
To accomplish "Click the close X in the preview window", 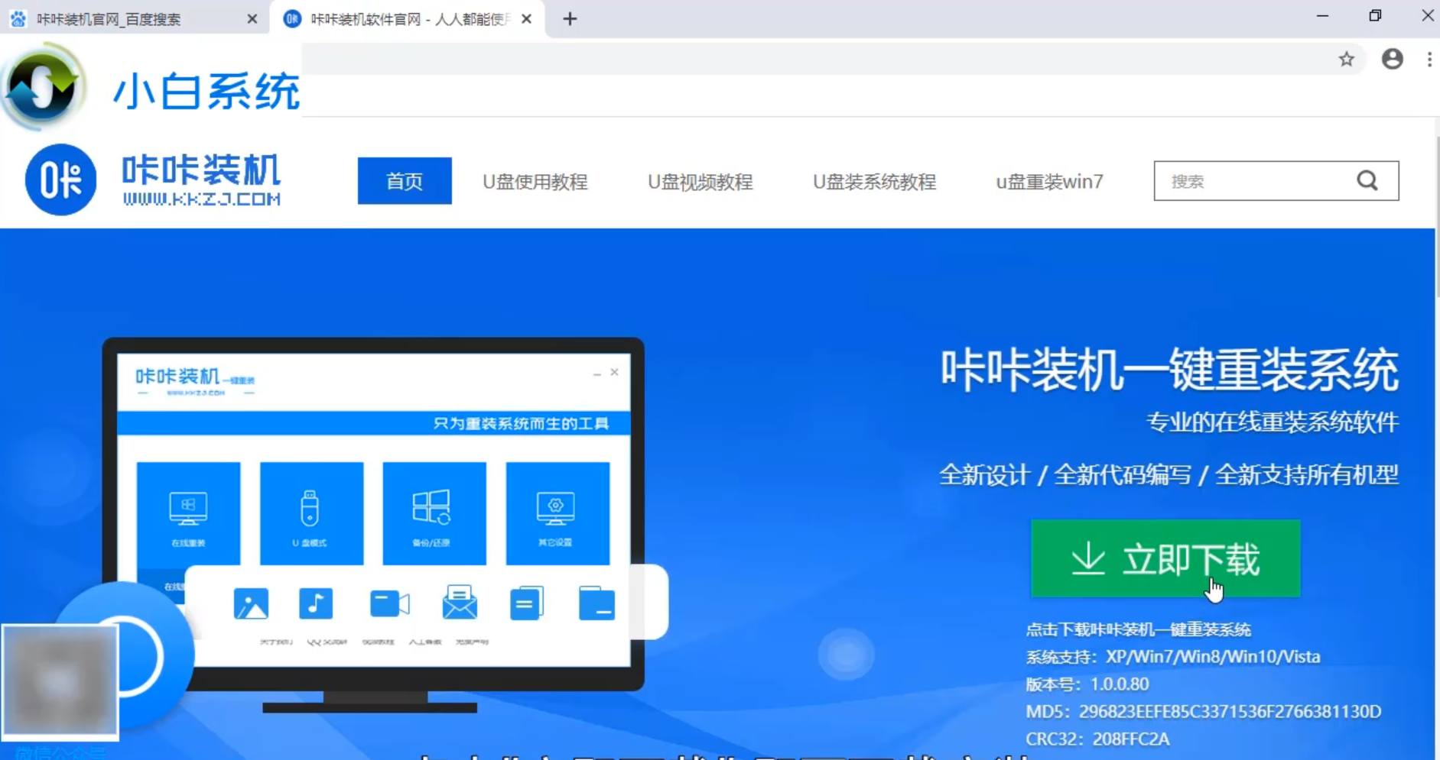I will (x=614, y=372).
